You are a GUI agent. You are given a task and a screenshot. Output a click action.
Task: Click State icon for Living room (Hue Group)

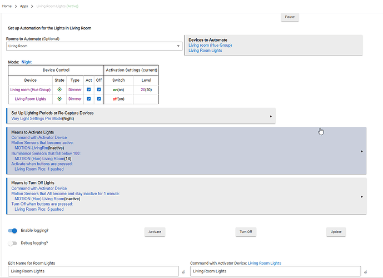[59, 90]
